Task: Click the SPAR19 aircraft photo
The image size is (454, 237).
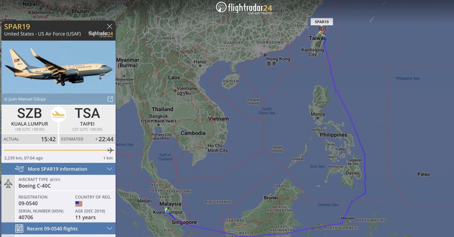Action: (x=58, y=67)
